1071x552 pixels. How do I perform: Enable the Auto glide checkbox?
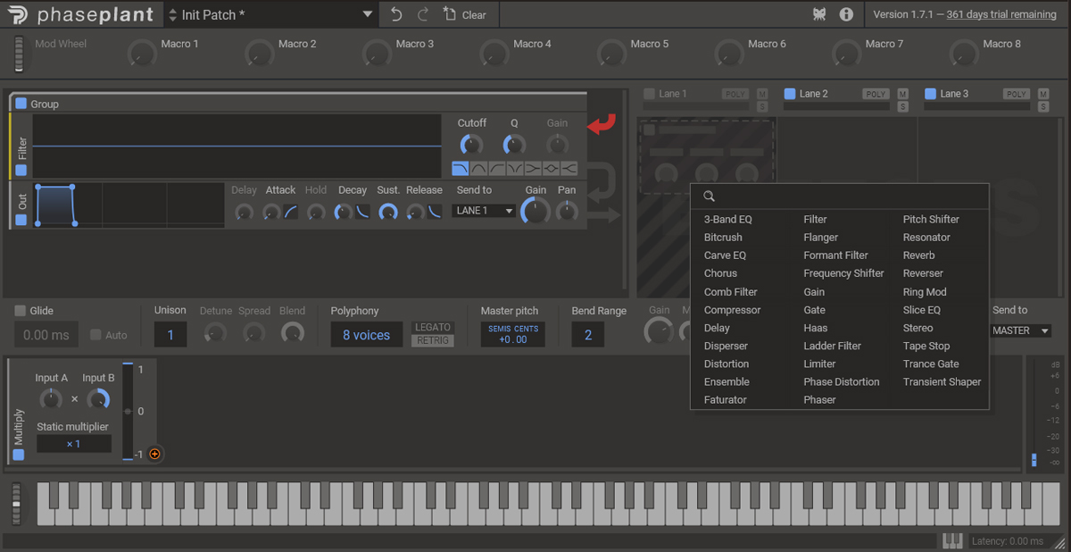(95, 335)
